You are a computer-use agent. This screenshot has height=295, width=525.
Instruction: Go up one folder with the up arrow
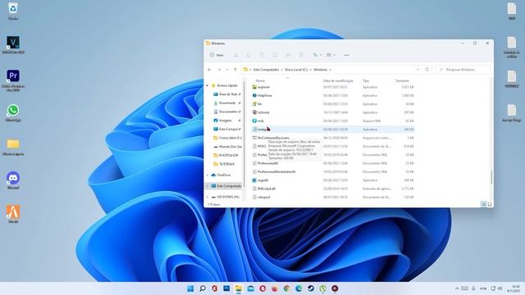pyautogui.click(x=235, y=70)
